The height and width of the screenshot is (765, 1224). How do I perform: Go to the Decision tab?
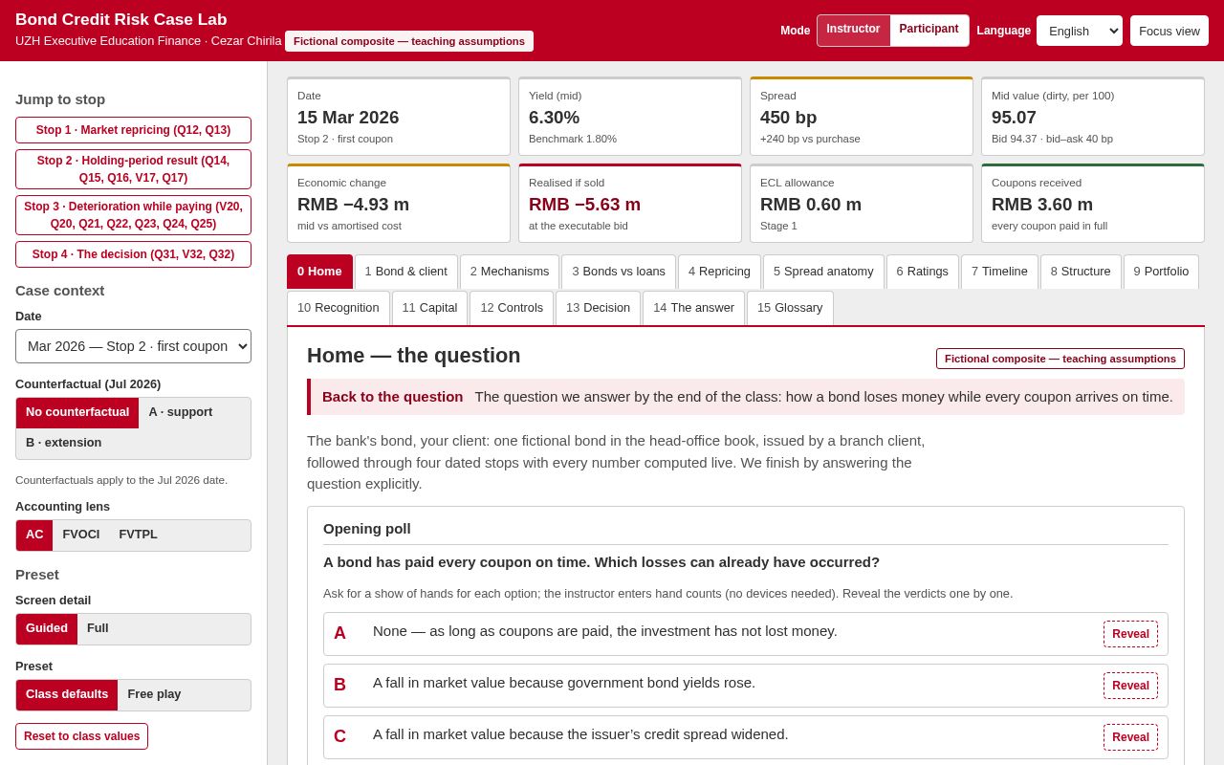point(598,308)
